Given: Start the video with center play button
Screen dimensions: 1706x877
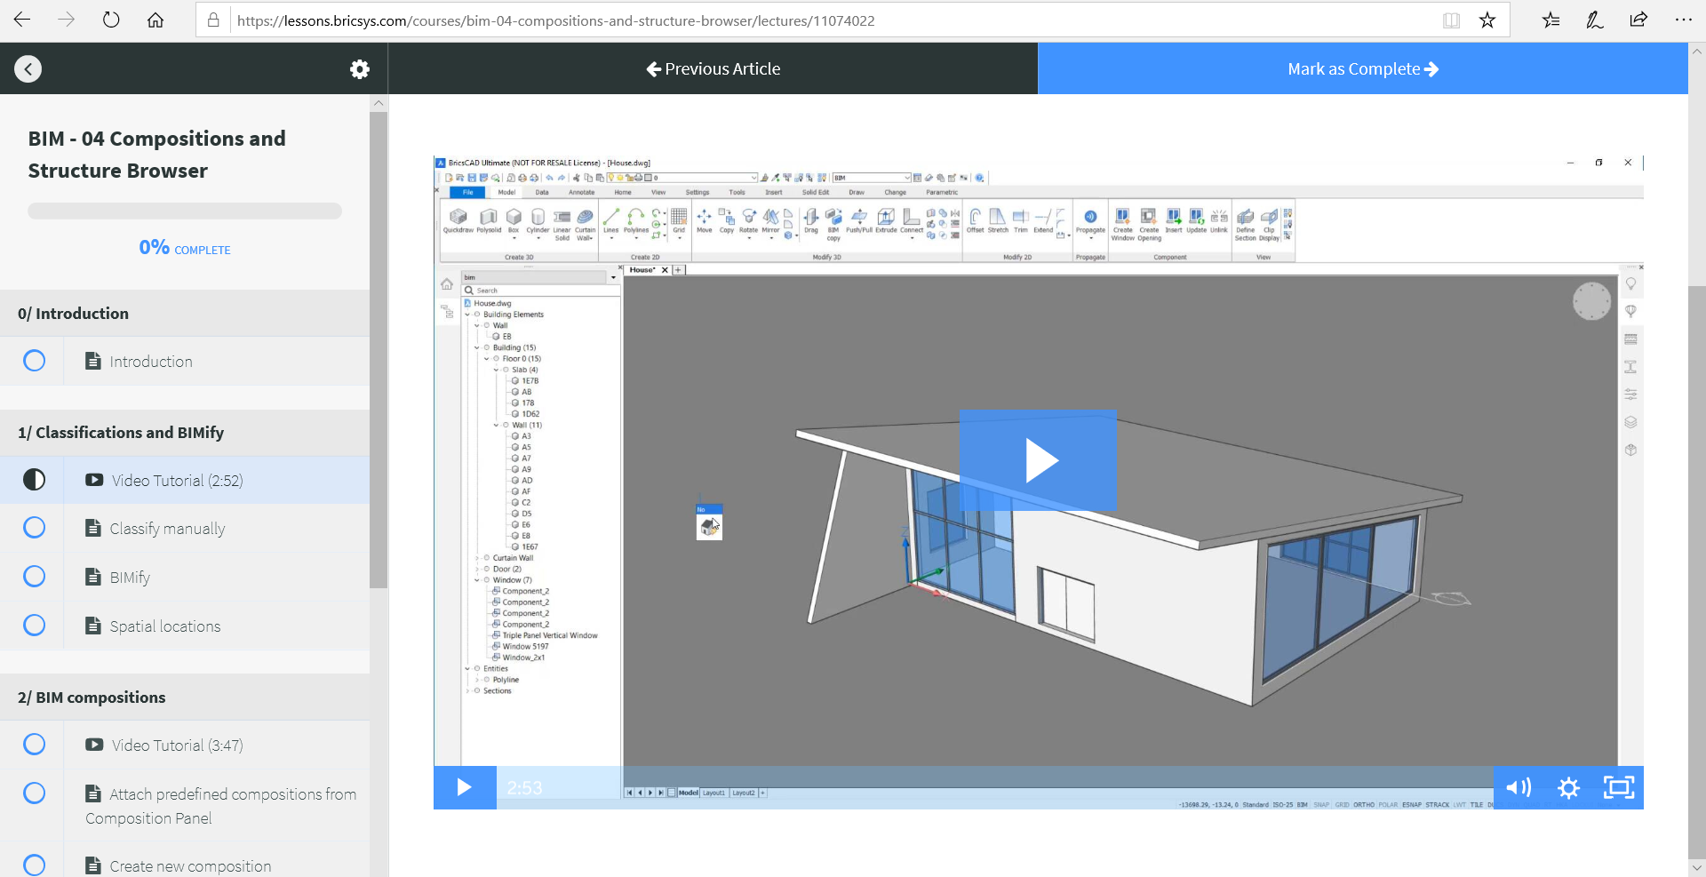Looking at the screenshot, I should (x=1038, y=460).
